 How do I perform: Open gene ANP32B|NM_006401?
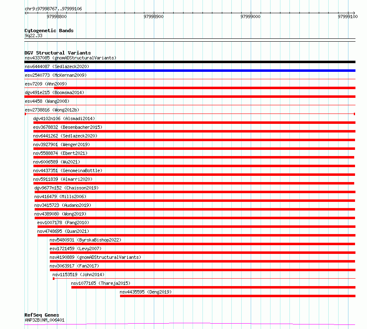[45, 320]
